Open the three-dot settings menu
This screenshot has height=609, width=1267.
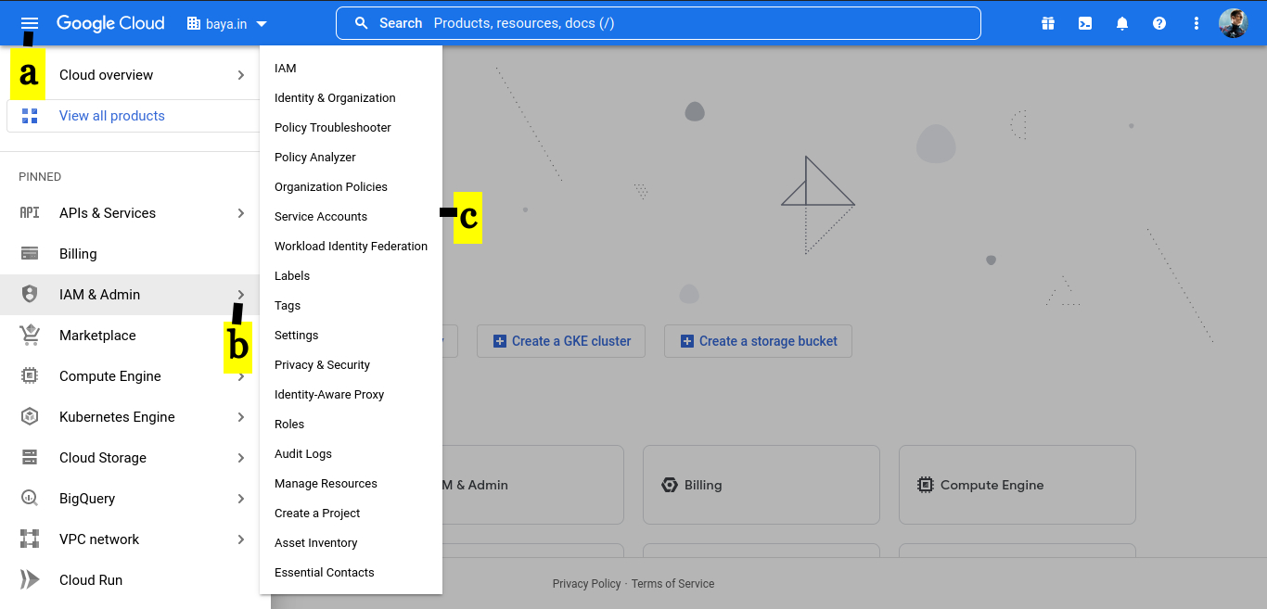click(x=1197, y=23)
